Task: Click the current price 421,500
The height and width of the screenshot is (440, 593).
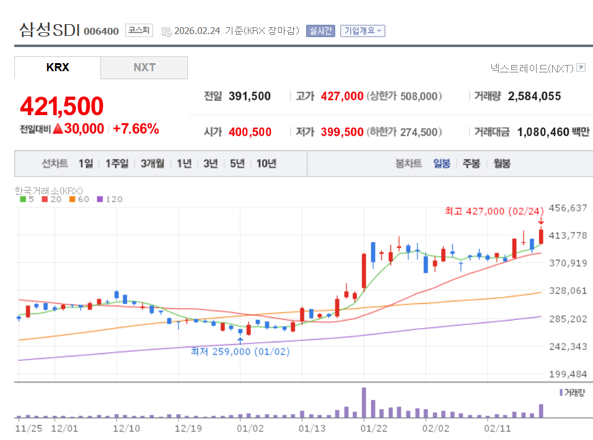Action: pyautogui.click(x=61, y=106)
